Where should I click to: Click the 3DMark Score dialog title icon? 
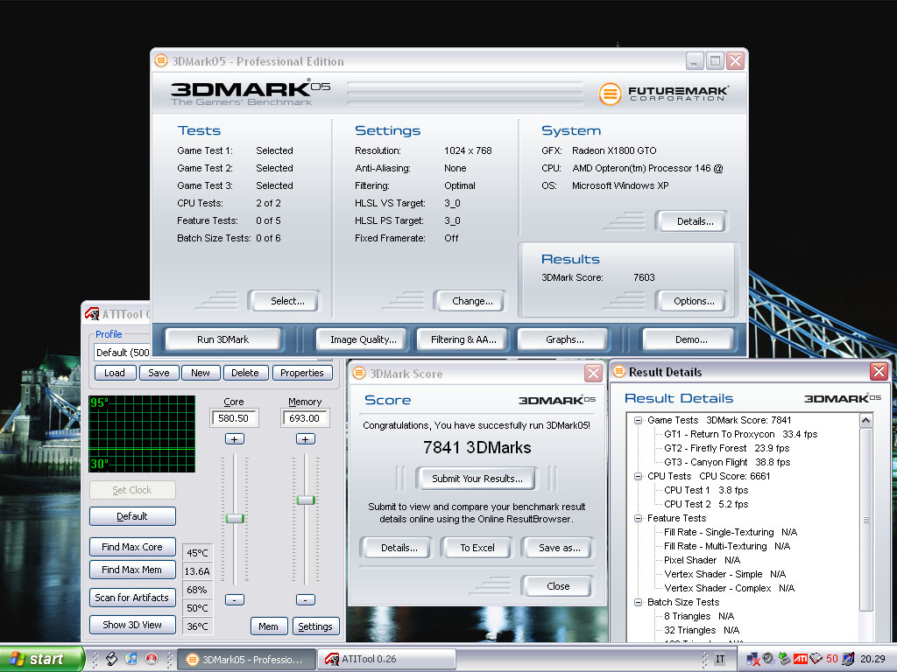359,373
